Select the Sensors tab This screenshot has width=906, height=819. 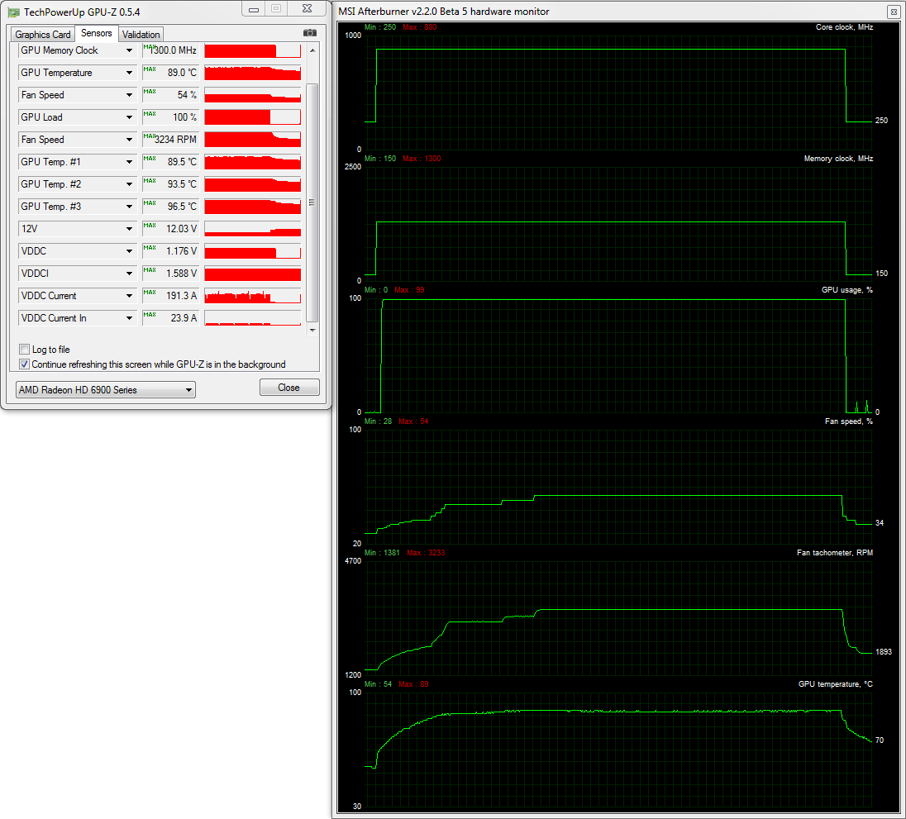(x=97, y=34)
